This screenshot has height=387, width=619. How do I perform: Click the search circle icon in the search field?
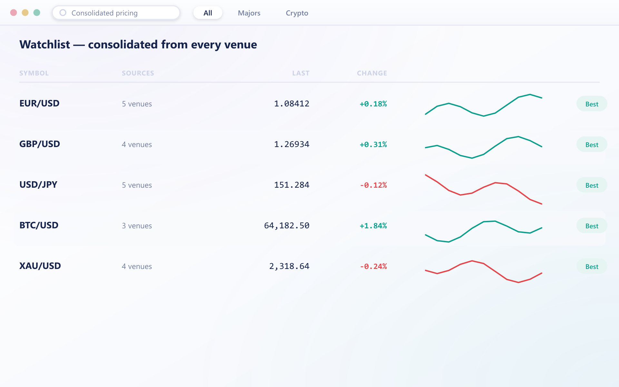(x=63, y=13)
